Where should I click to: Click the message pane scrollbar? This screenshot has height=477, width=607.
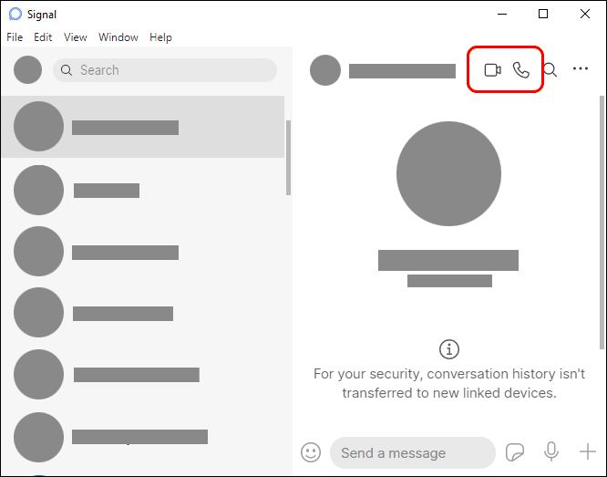click(602, 223)
